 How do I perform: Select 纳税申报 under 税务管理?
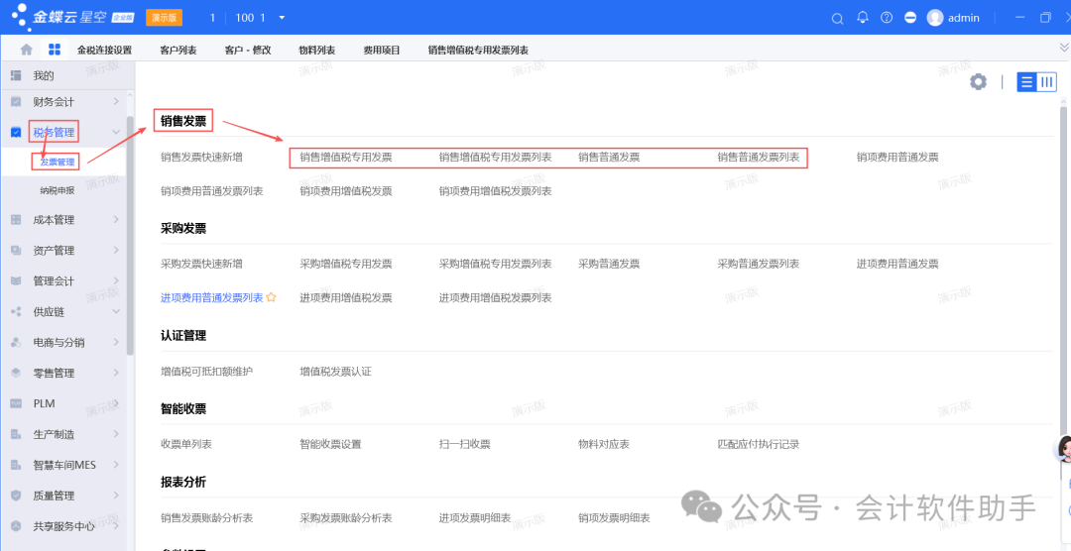click(x=58, y=190)
